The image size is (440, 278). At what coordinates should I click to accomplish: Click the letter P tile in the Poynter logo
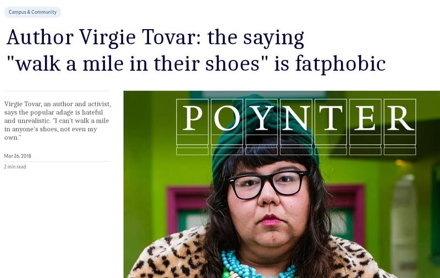pyautogui.click(x=192, y=127)
